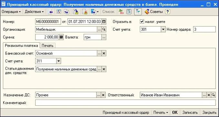Click the blue left-arrow document toolbar icon

[x=50, y=12]
